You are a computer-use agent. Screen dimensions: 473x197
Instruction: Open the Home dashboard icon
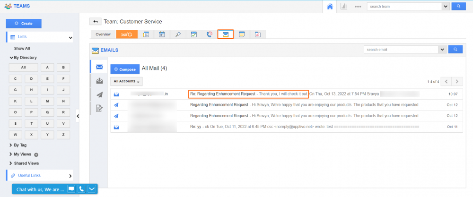pos(330,6)
